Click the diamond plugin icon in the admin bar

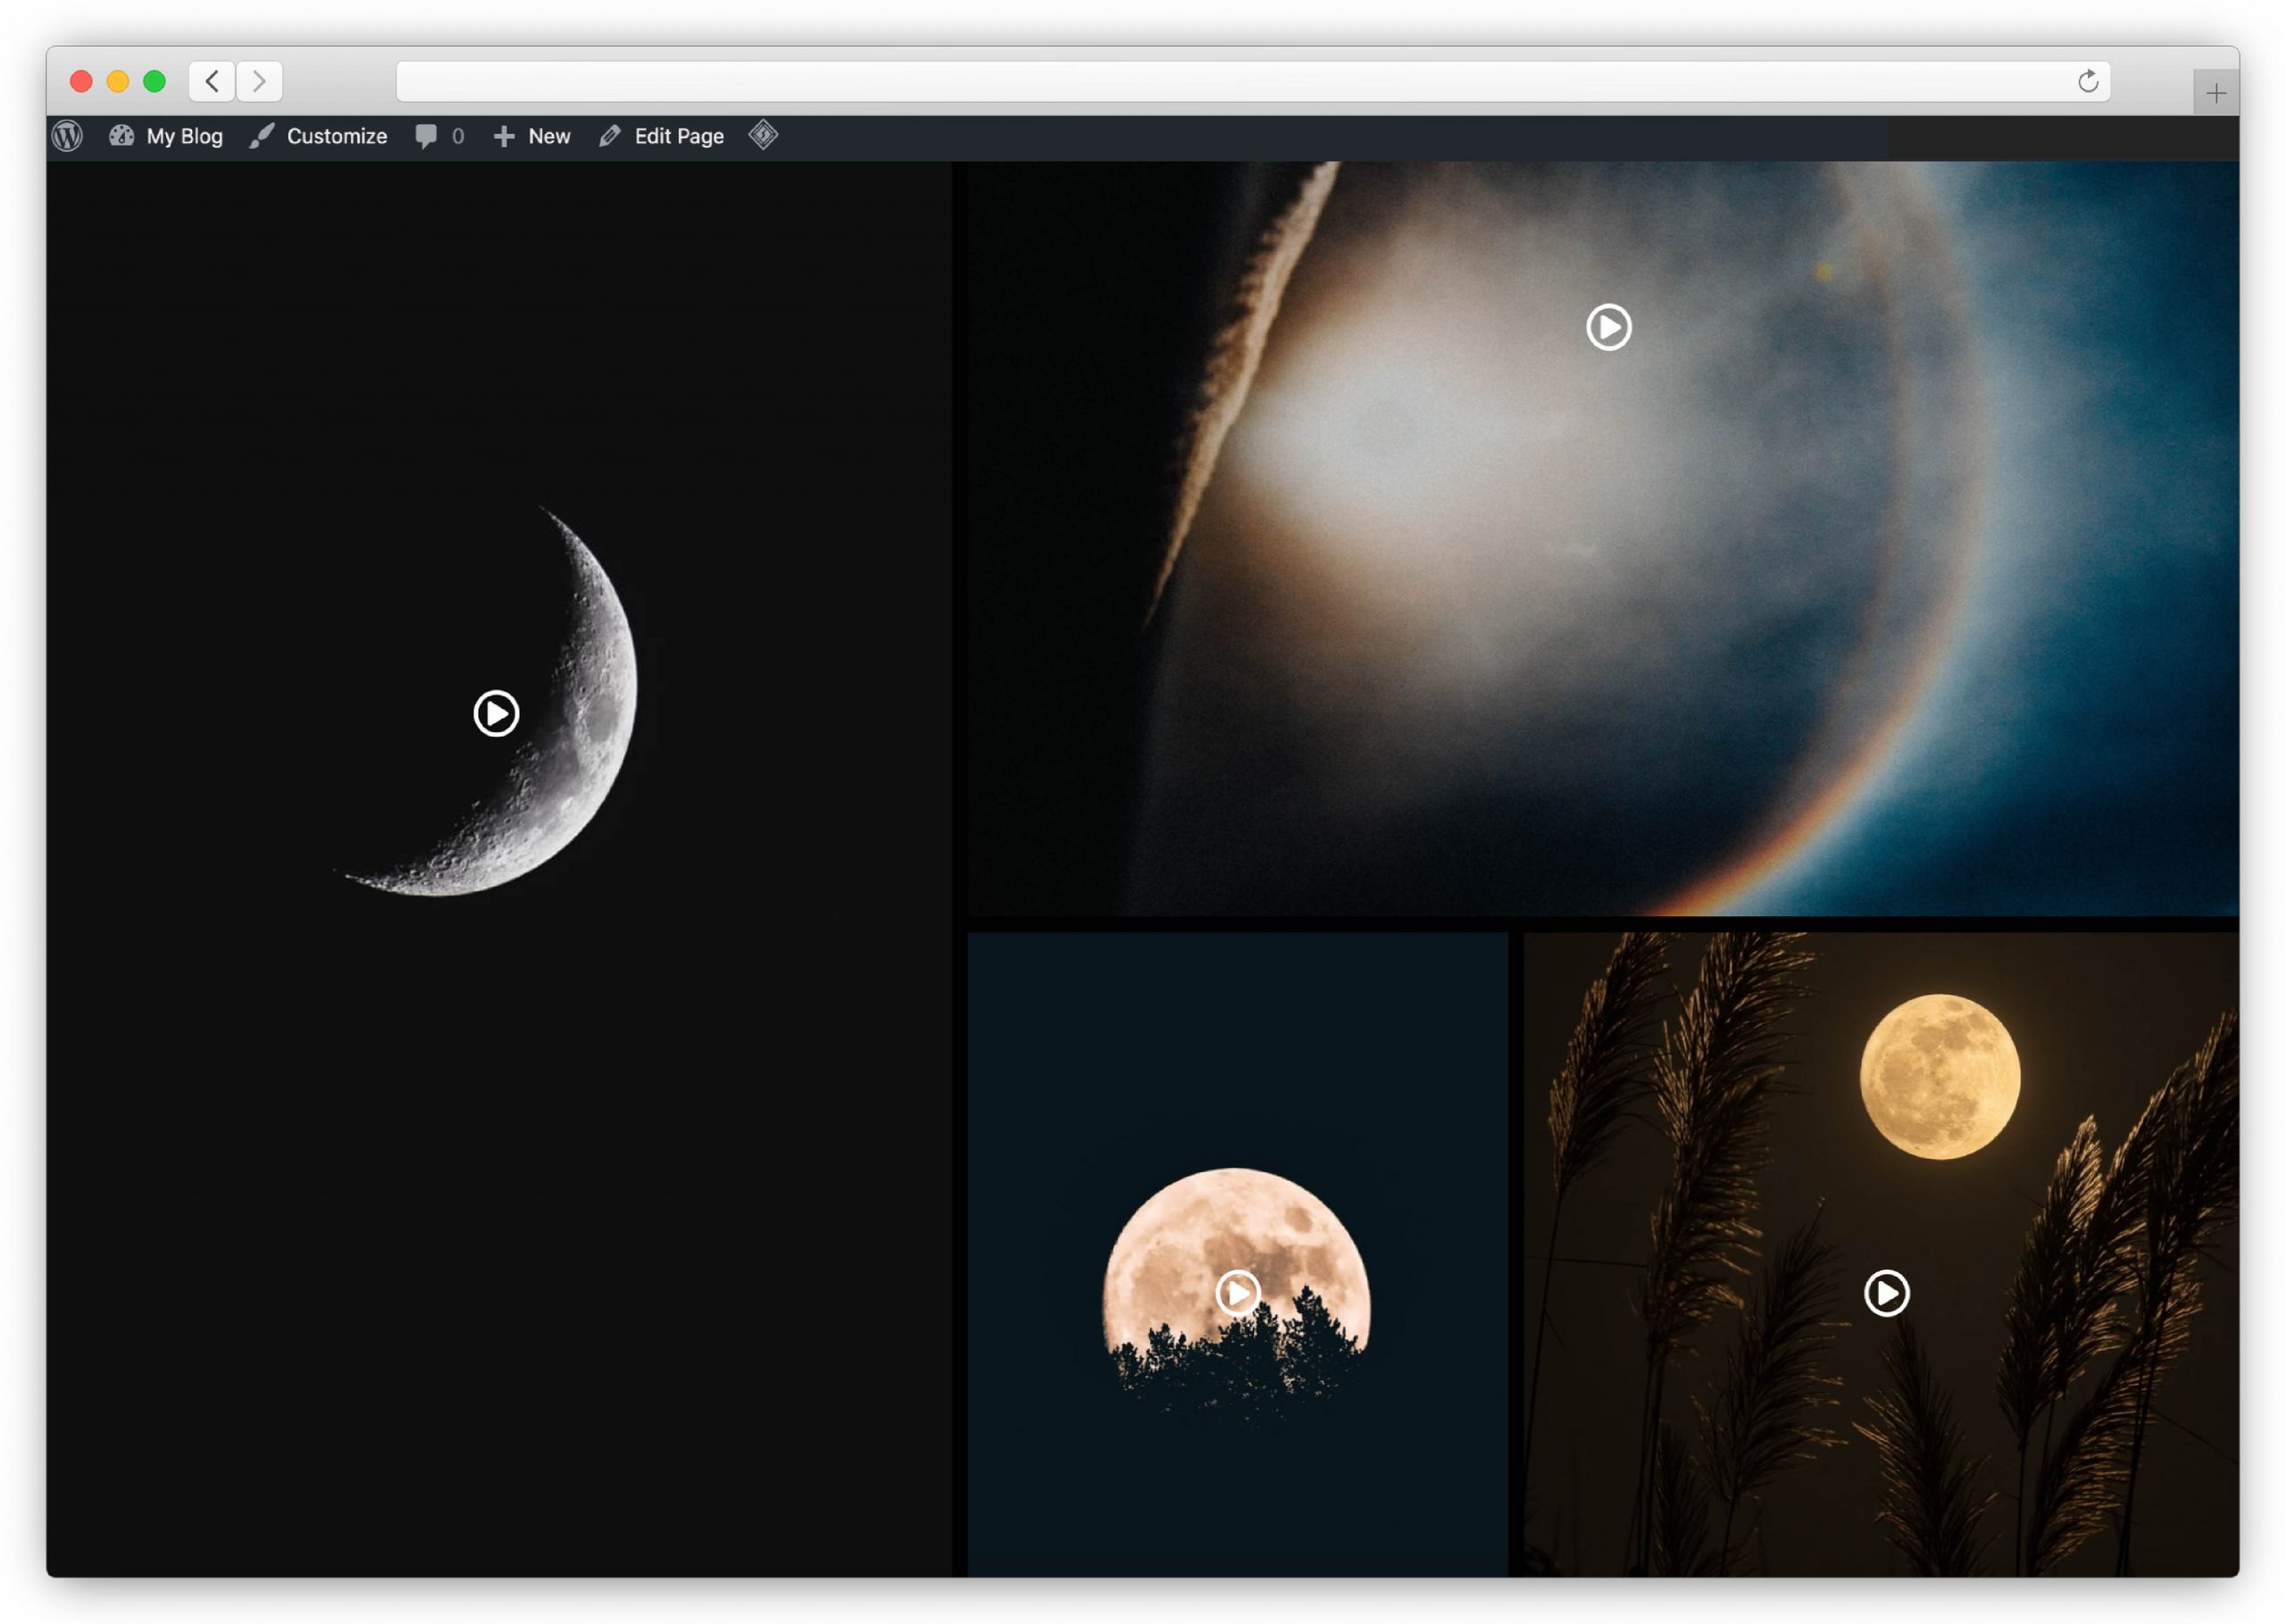[x=765, y=136]
